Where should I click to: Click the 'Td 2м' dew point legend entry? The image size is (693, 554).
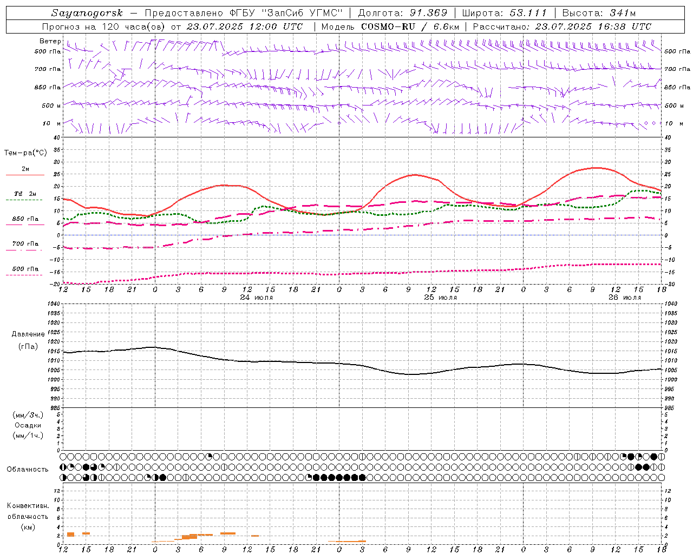click(x=25, y=194)
